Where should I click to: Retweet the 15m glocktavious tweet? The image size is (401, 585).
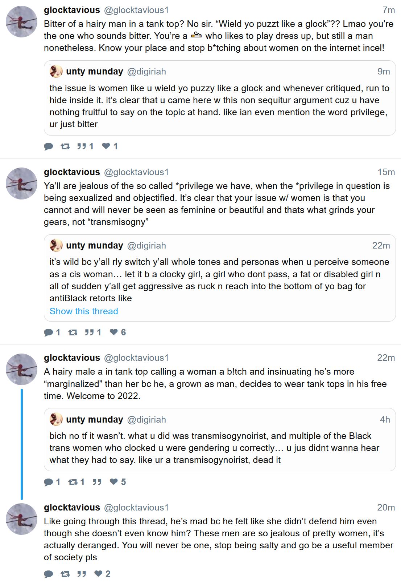[73, 332]
